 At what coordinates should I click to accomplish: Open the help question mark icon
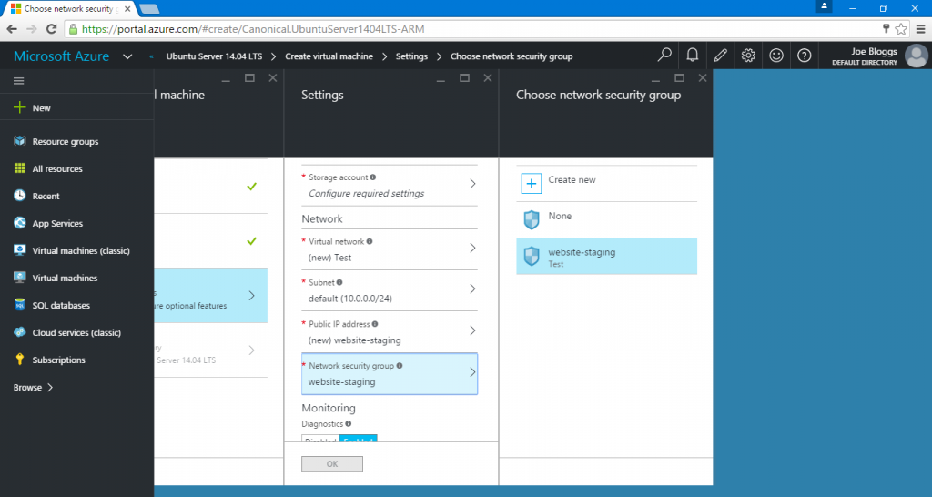804,56
